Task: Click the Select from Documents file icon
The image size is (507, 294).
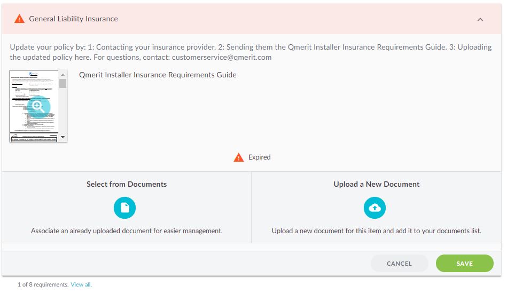Action: tap(124, 208)
